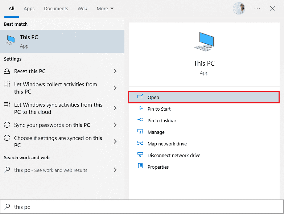Click the This PC icon in Best match
Screen dimensions: 284x214
[x=10, y=40]
